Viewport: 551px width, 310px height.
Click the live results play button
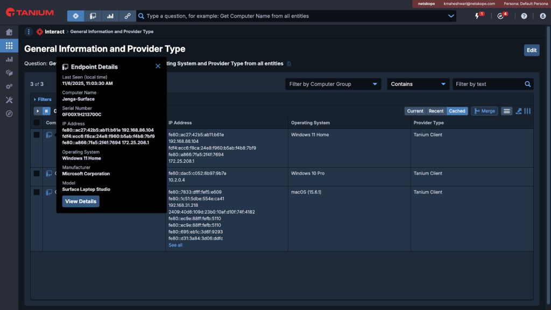[x=38, y=111]
